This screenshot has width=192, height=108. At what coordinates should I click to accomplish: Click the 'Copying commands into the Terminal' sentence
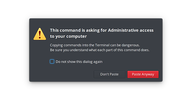coord(95,45)
